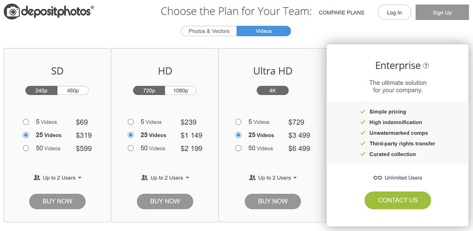Viewport: 473px width, 231px height.
Task: Click the green Contact Us button
Action: click(398, 200)
